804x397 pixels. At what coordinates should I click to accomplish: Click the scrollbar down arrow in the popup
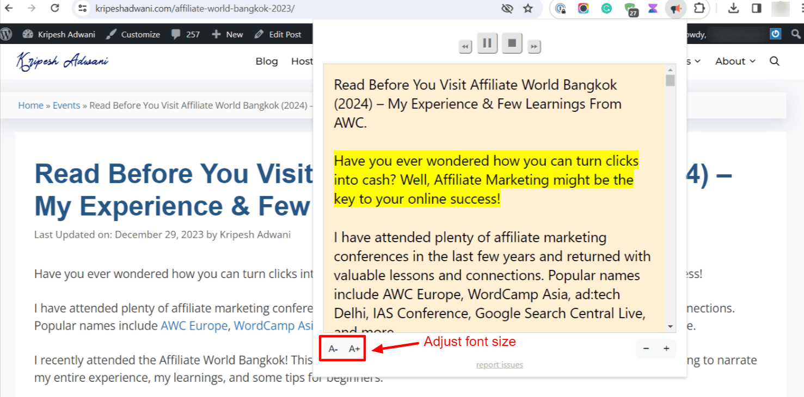point(670,326)
